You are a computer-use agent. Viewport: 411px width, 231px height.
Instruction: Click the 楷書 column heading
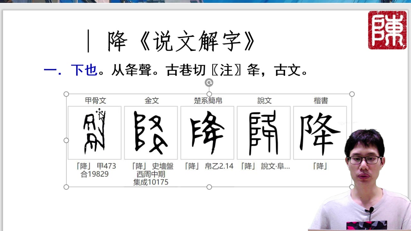point(321,101)
